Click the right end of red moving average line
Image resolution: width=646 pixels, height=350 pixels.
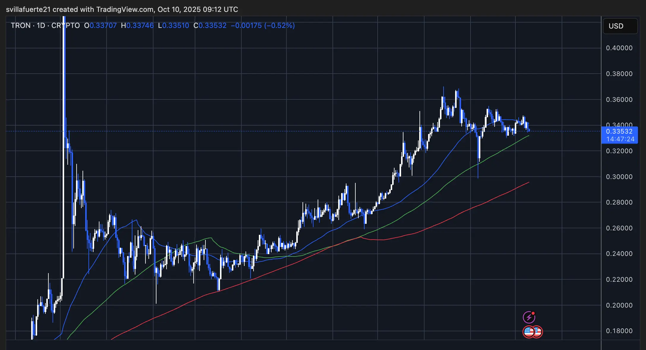[x=528, y=183]
